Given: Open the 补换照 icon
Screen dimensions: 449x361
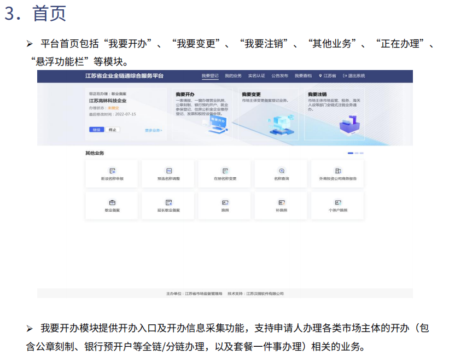Looking at the screenshot, I should click(282, 202).
